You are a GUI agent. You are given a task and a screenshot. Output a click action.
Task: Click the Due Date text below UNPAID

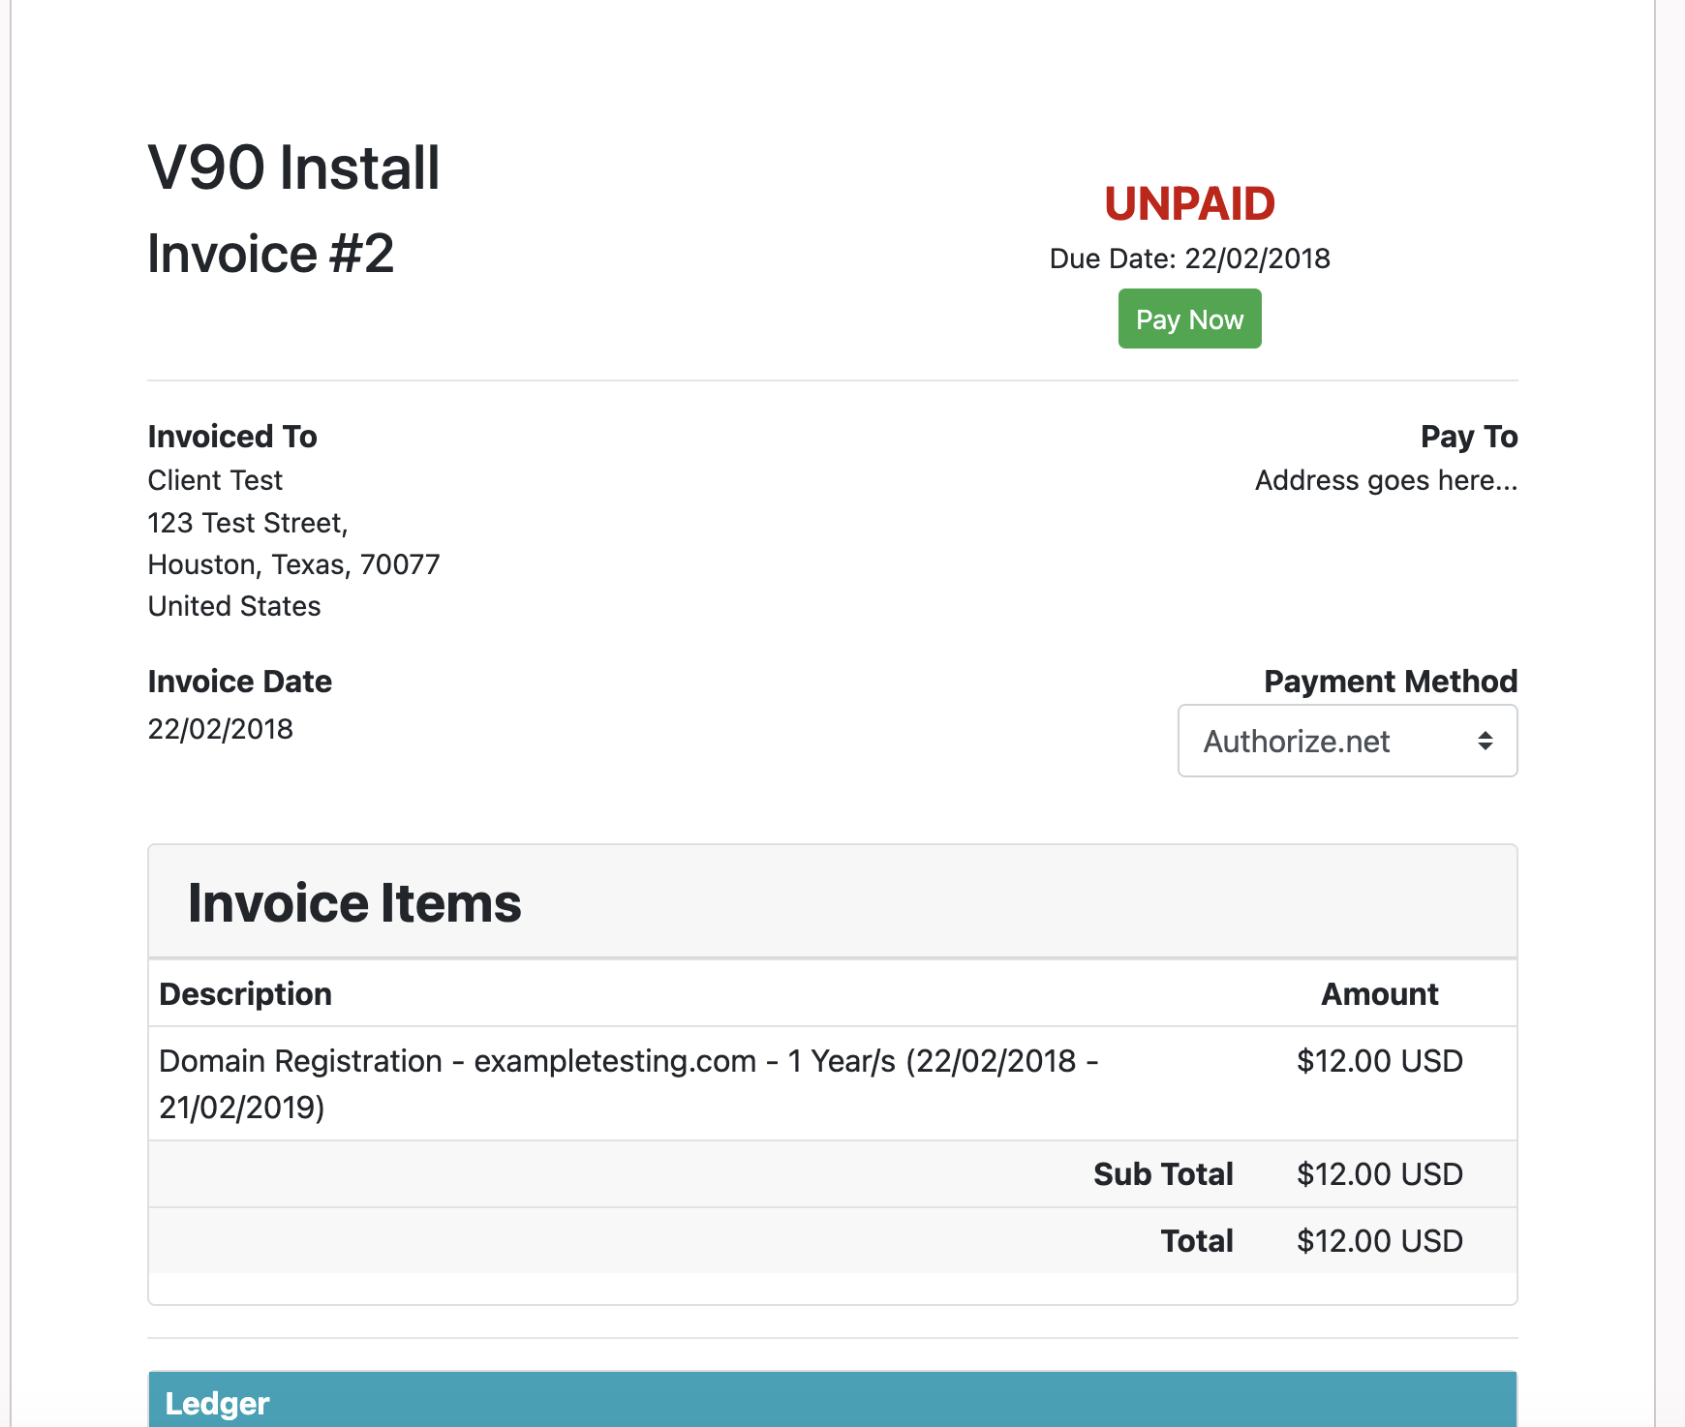click(x=1189, y=259)
